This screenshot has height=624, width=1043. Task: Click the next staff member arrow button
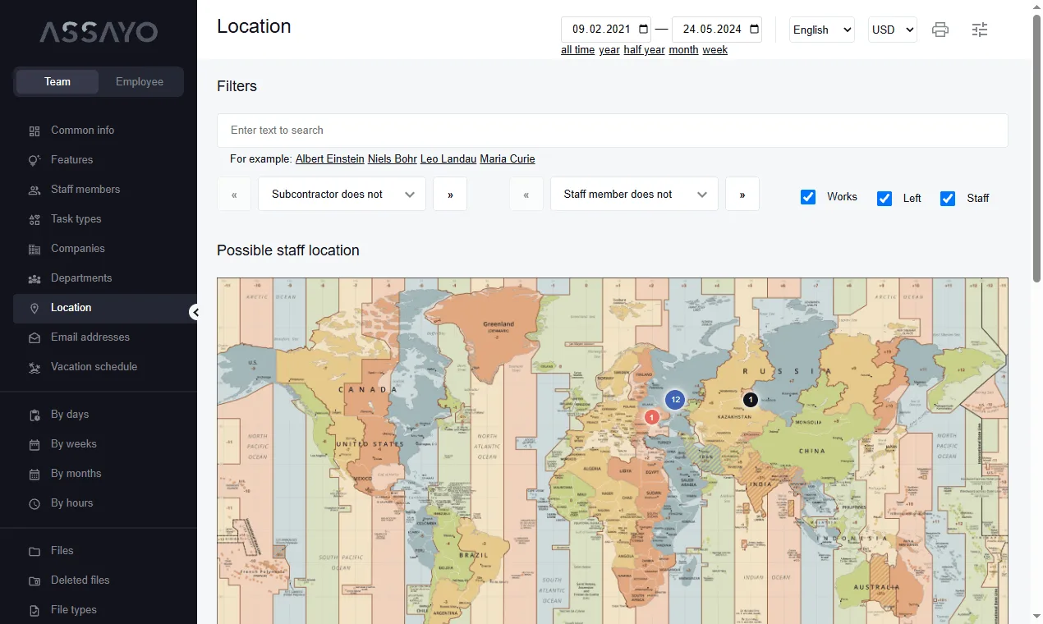(742, 195)
